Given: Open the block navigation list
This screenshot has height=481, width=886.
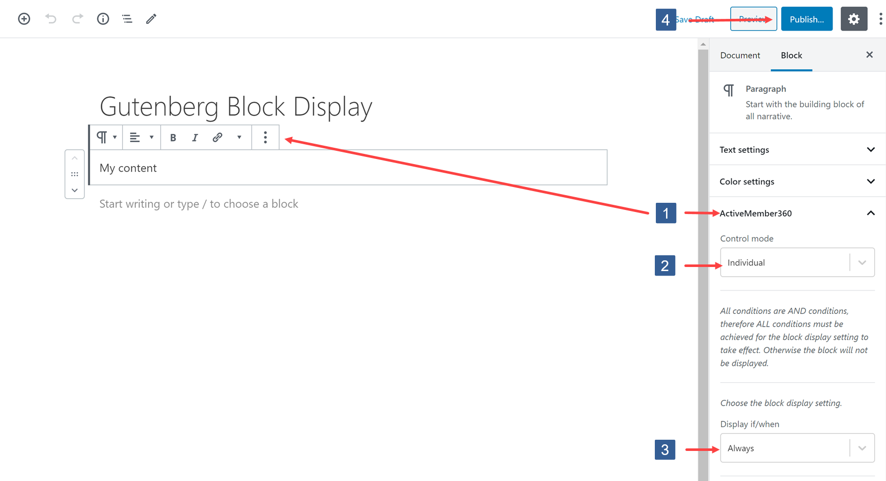Looking at the screenshot, I should (127, 19).
